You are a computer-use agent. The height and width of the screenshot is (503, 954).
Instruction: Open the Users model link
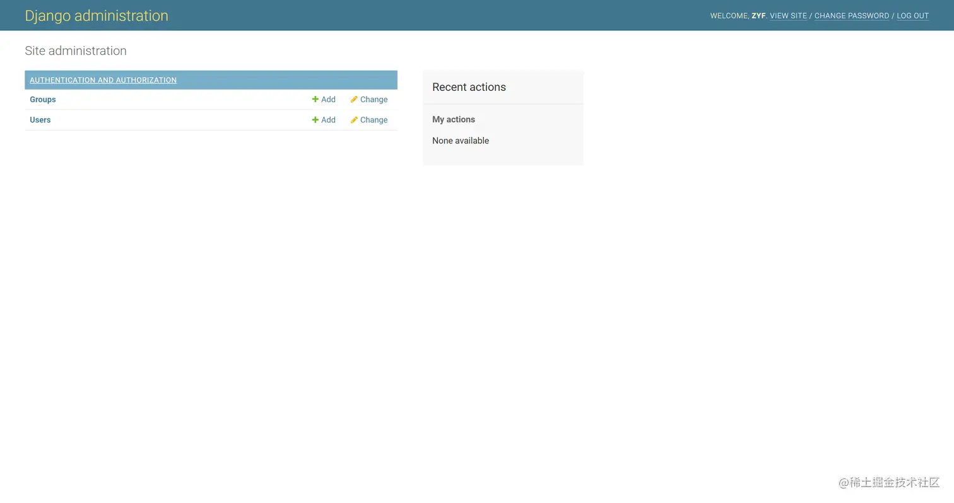click(40, 120)
